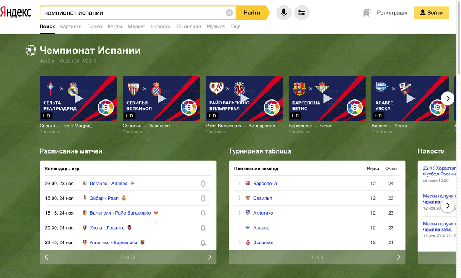This screenshot has height=278, width=461.
Task: Click the voice search microphone icon
Action: point(284,13)
